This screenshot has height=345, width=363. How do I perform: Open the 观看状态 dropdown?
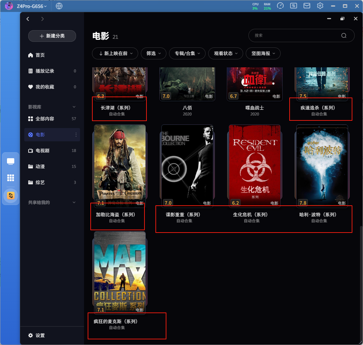226,53
